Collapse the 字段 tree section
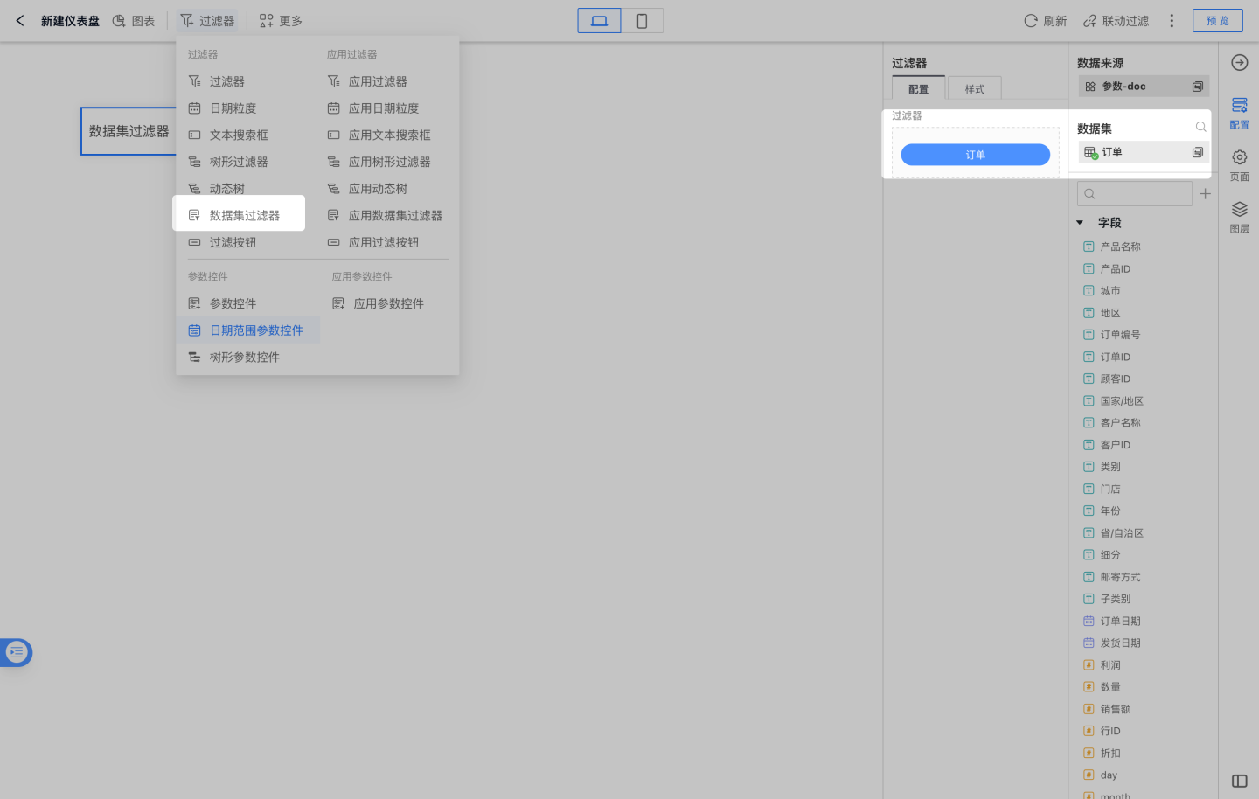This screenshot has width=1259, height=799. point(1080,223)
